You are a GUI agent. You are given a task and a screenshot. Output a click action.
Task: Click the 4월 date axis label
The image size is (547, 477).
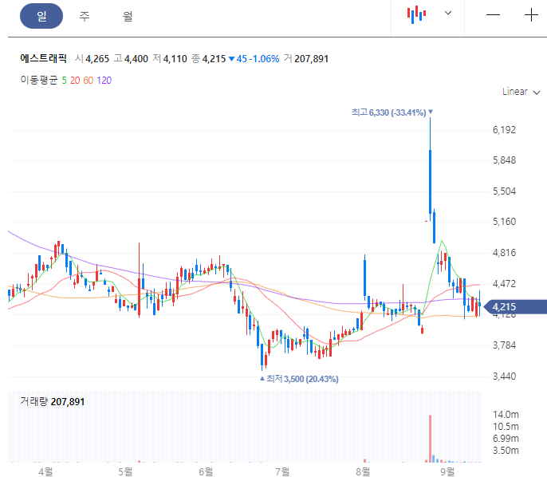(x=45, y=471)
